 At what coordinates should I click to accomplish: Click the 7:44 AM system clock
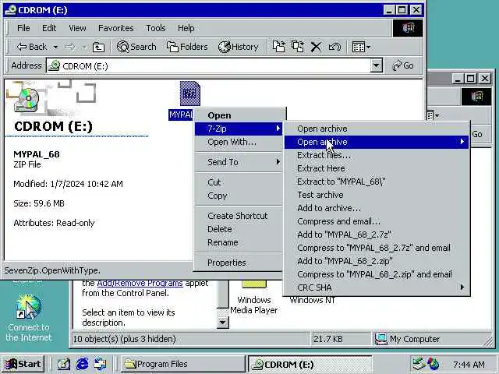click(x=469, y=364)
